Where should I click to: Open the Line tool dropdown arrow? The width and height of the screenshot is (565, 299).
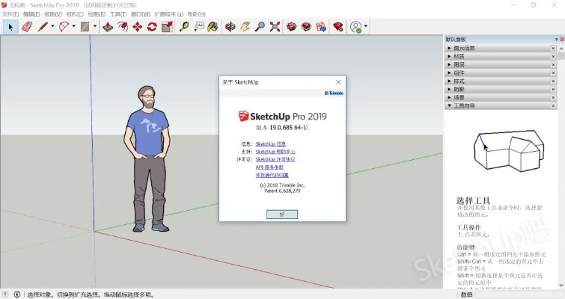(52, 27)
